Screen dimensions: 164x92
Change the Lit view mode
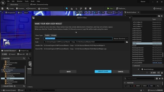20,13
